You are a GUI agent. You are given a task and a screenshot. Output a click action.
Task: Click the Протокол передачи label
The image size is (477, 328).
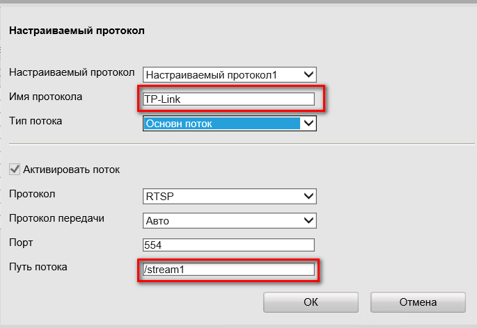(56, 218)
